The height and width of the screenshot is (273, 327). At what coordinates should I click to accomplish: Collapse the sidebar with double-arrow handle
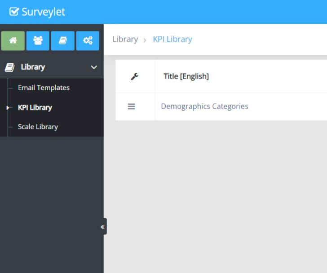point(103,227)
